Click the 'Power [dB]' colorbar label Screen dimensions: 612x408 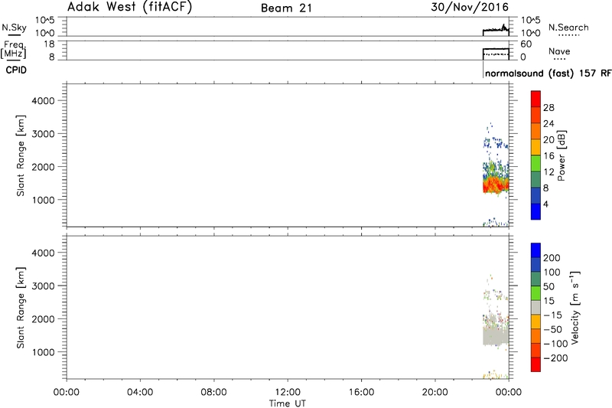[x=562, y=155]
